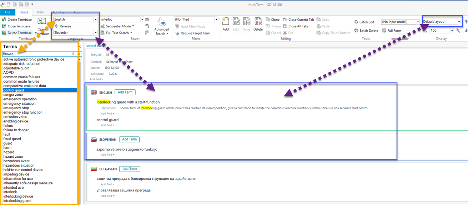Viewport: 468px width, 205px height.
Task: Open the (No filter) dropdown
Action: point(216,19)
